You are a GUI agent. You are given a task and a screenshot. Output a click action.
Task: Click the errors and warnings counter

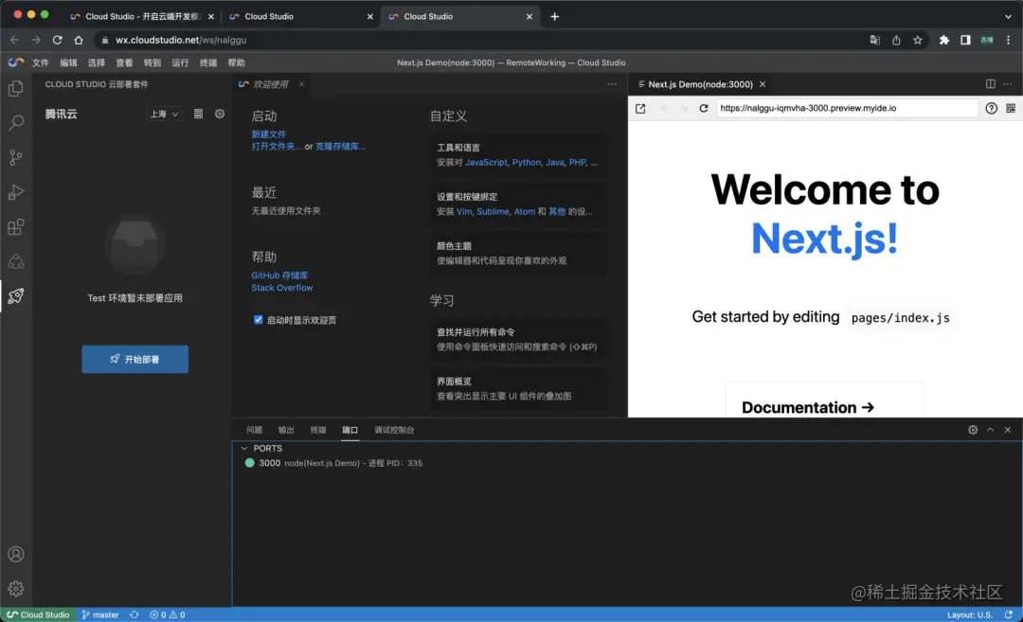point(168,614)
